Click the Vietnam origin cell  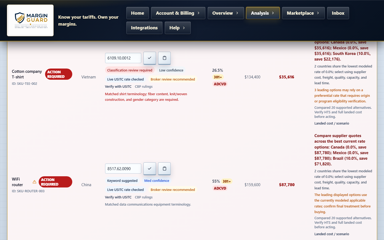(x=89, y=77)
